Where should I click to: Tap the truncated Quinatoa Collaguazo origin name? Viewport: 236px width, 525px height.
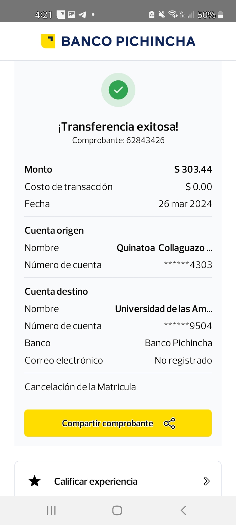164,248
